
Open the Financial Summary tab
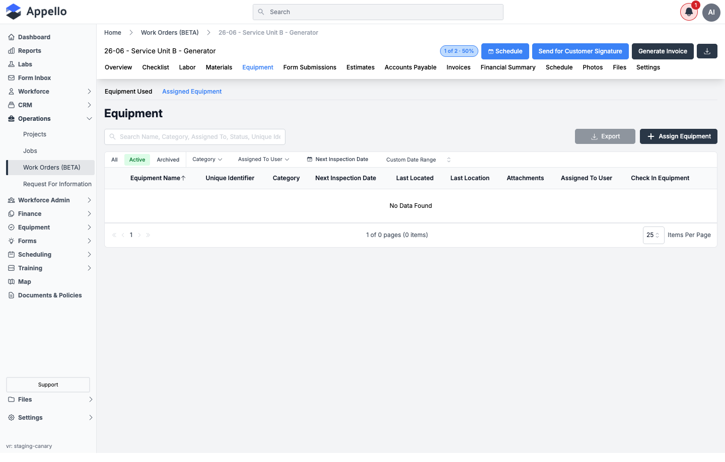(508, 67)
